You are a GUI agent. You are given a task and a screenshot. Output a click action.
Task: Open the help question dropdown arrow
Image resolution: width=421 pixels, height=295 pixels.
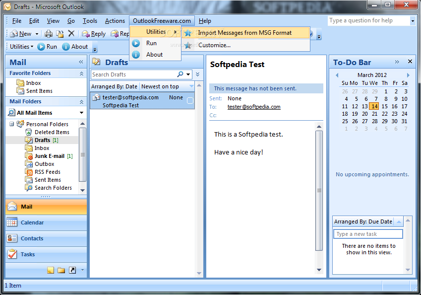(413, 21)
